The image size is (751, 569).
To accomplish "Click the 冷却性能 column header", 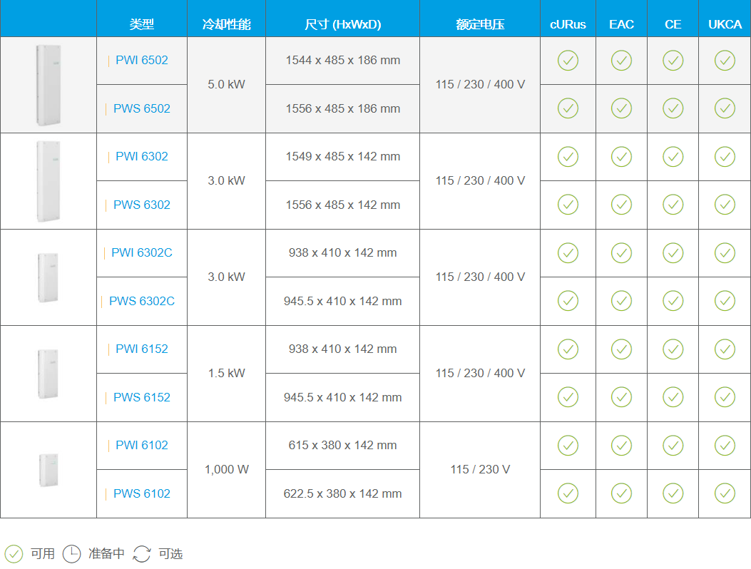I will (x=226, y=24).
